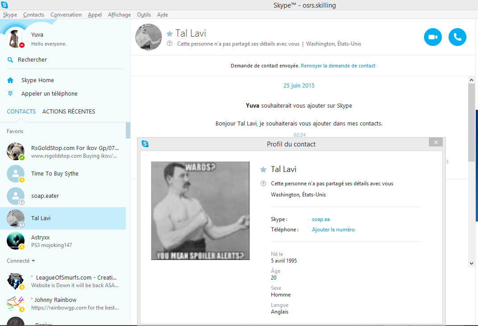Viewport: 478px width, 326px height.
Task: Open the Outils menu
Action: coord(144,15)
